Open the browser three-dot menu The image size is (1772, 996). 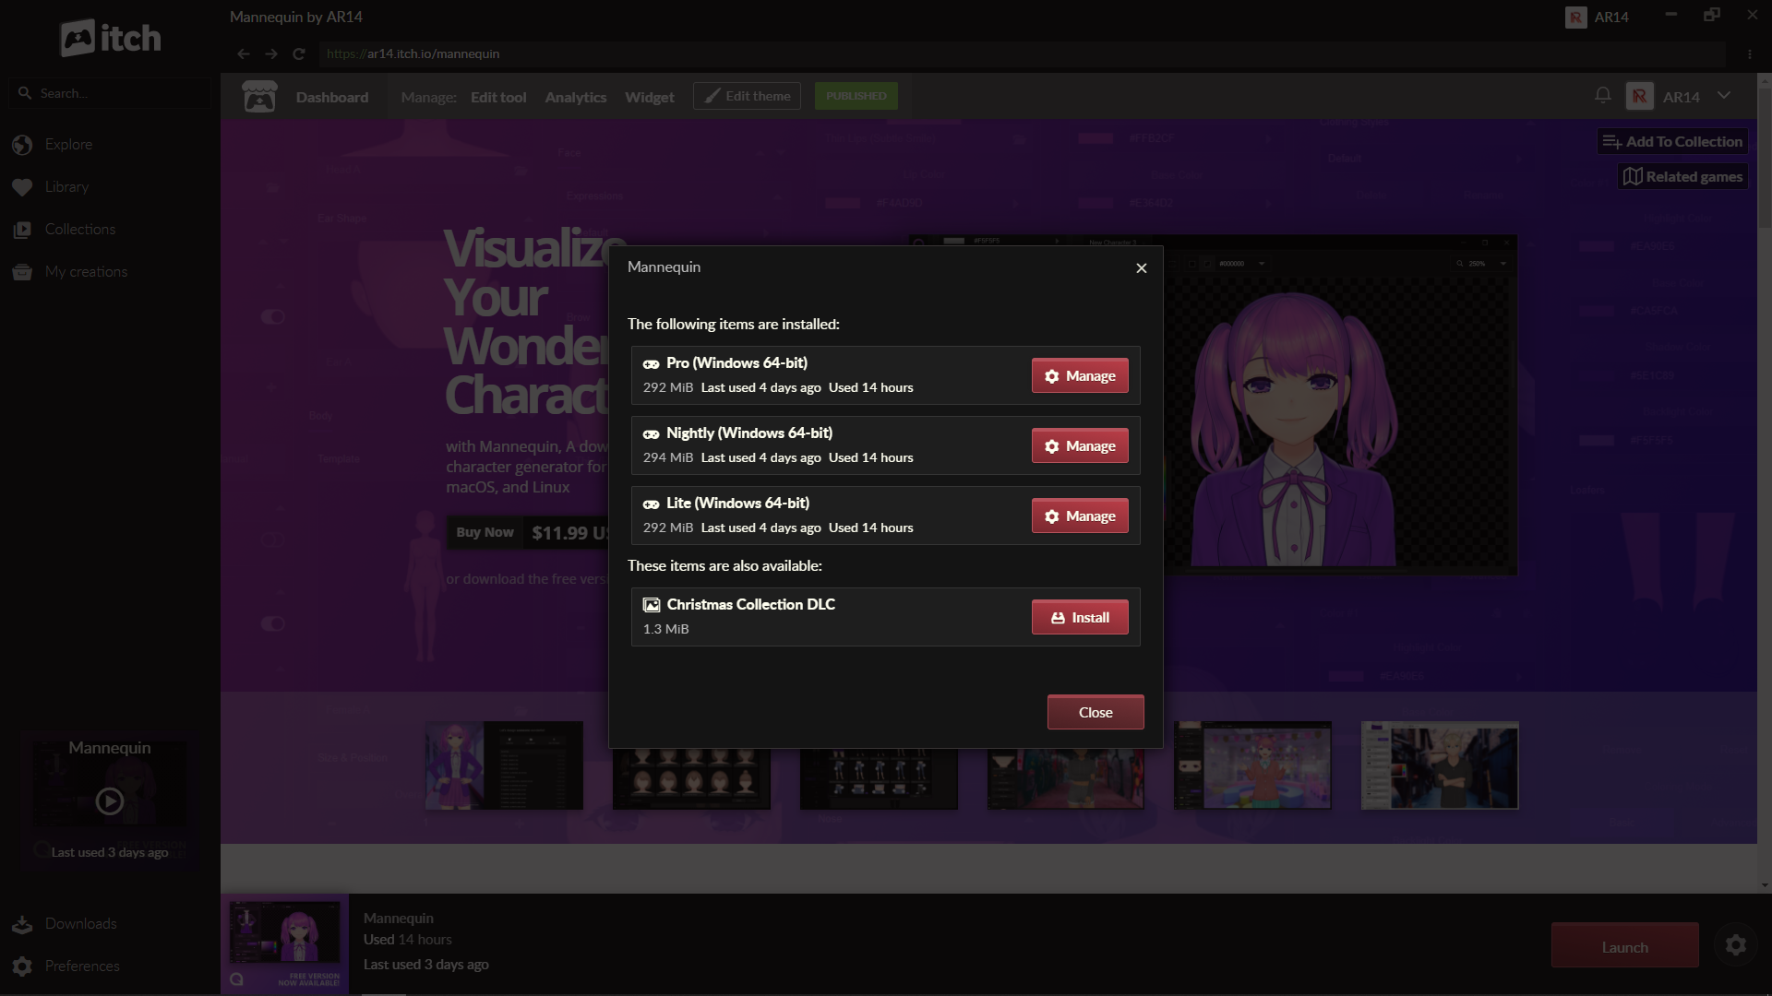(x=1749, y=53)
